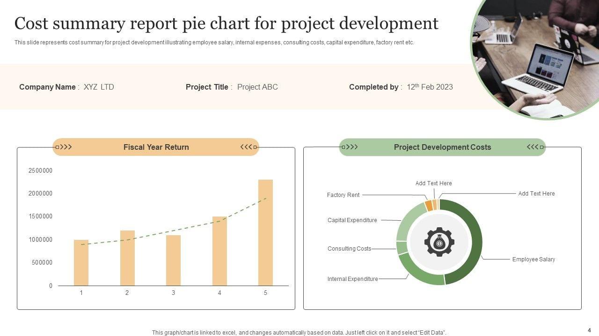599x336 pixels.
Task: Click the Consulting Costs label
Action: (349, 249)
